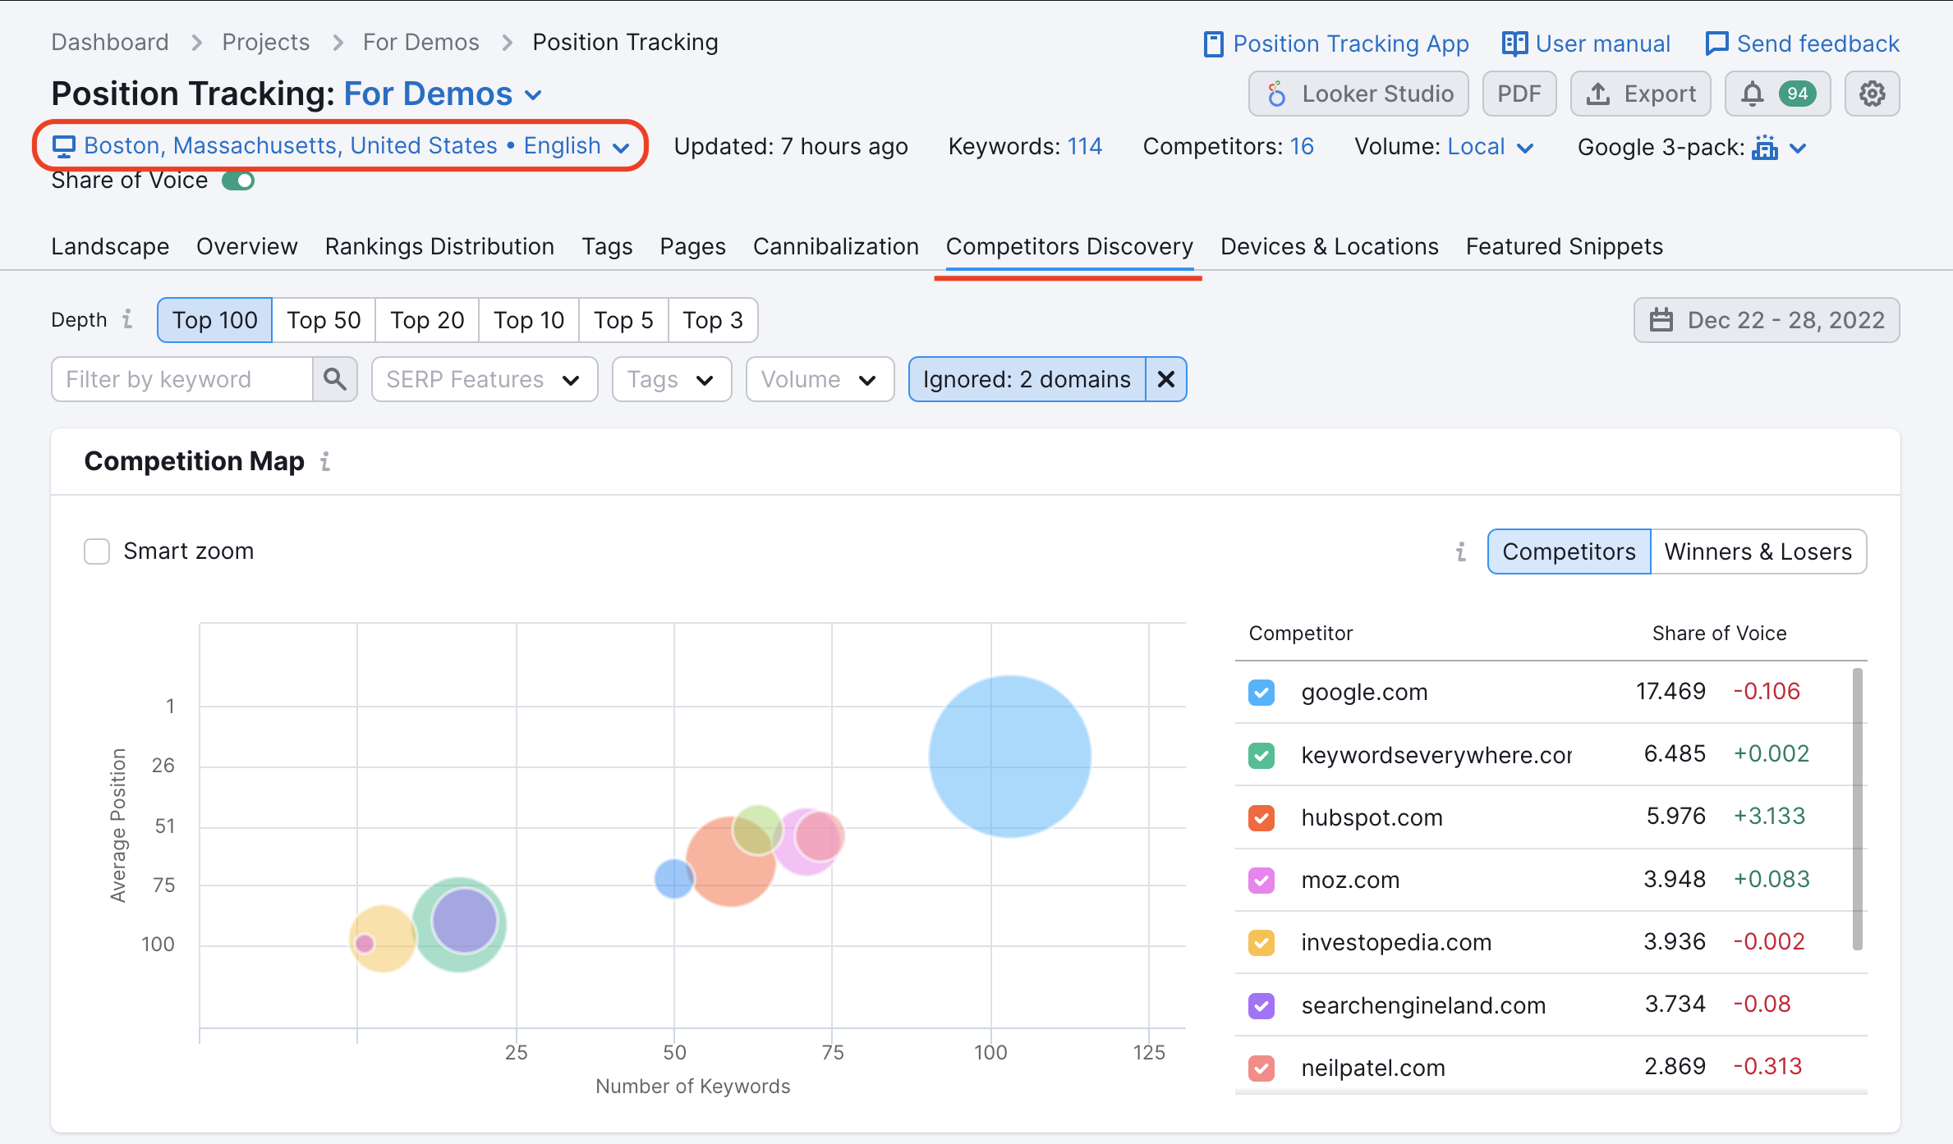The width and height of the screenshot is (1953, 1144).
Task: Click the Keywords 114 count link
Action: (1084, 146)
